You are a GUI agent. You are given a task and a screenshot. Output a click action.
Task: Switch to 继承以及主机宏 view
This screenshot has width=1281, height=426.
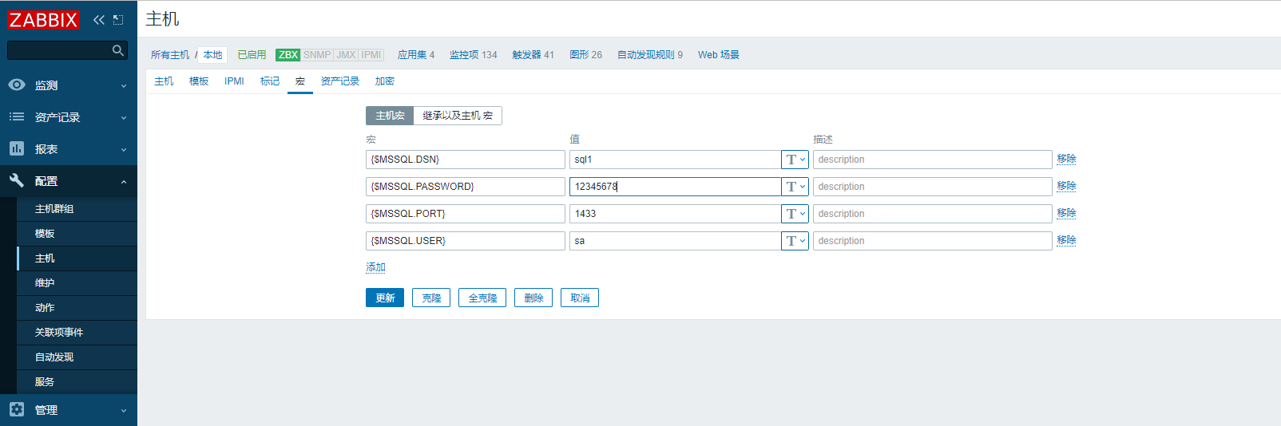point(458,116)
